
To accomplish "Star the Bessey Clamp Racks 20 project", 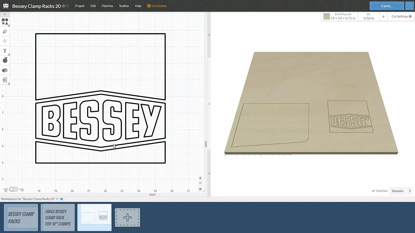I will click(x=64, y=6).
